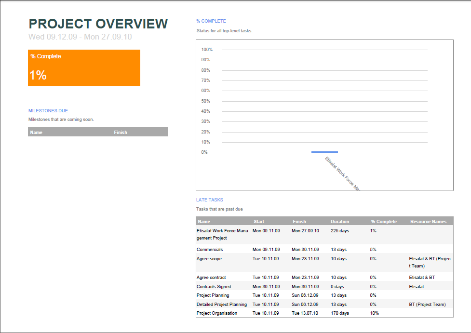Screen dimensions: 471x333
Task: Select the blue bar in the chart
Action: [x=324, y=152]
